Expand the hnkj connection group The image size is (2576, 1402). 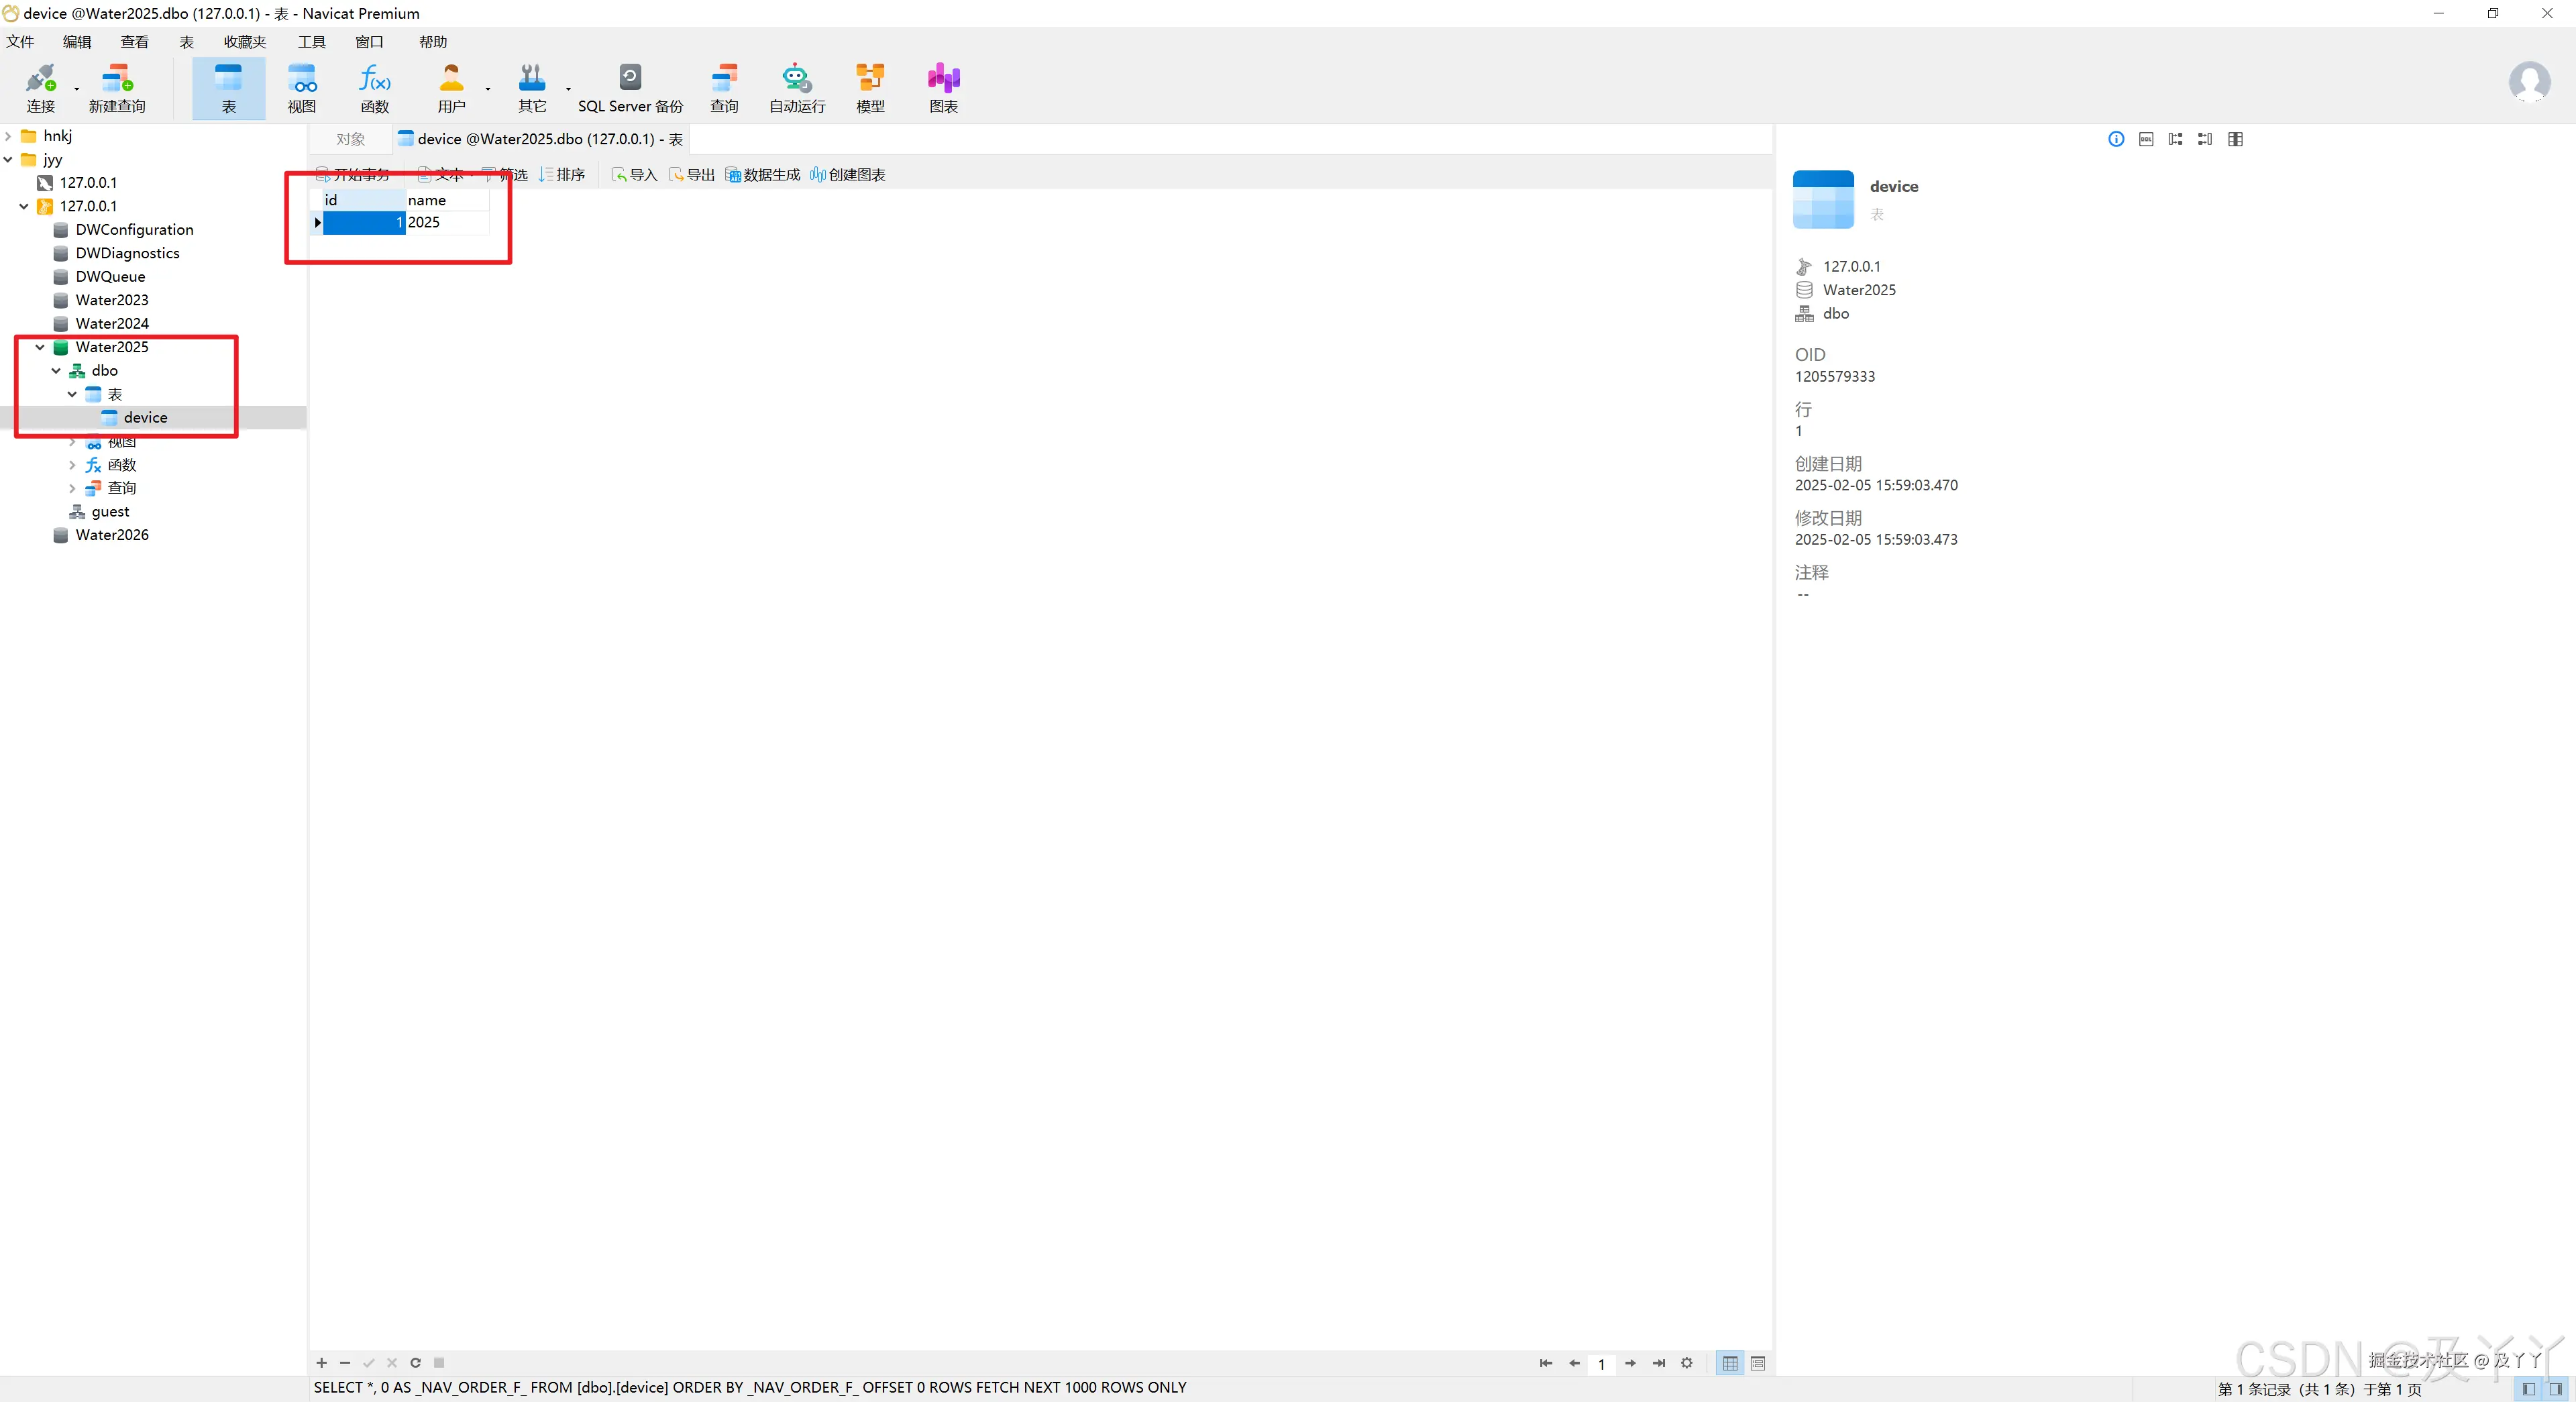click(8, 136)
